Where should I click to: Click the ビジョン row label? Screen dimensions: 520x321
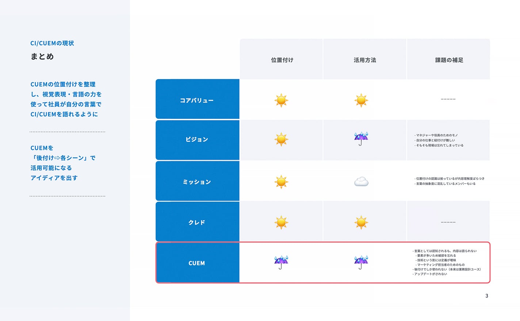pos(198,140)
